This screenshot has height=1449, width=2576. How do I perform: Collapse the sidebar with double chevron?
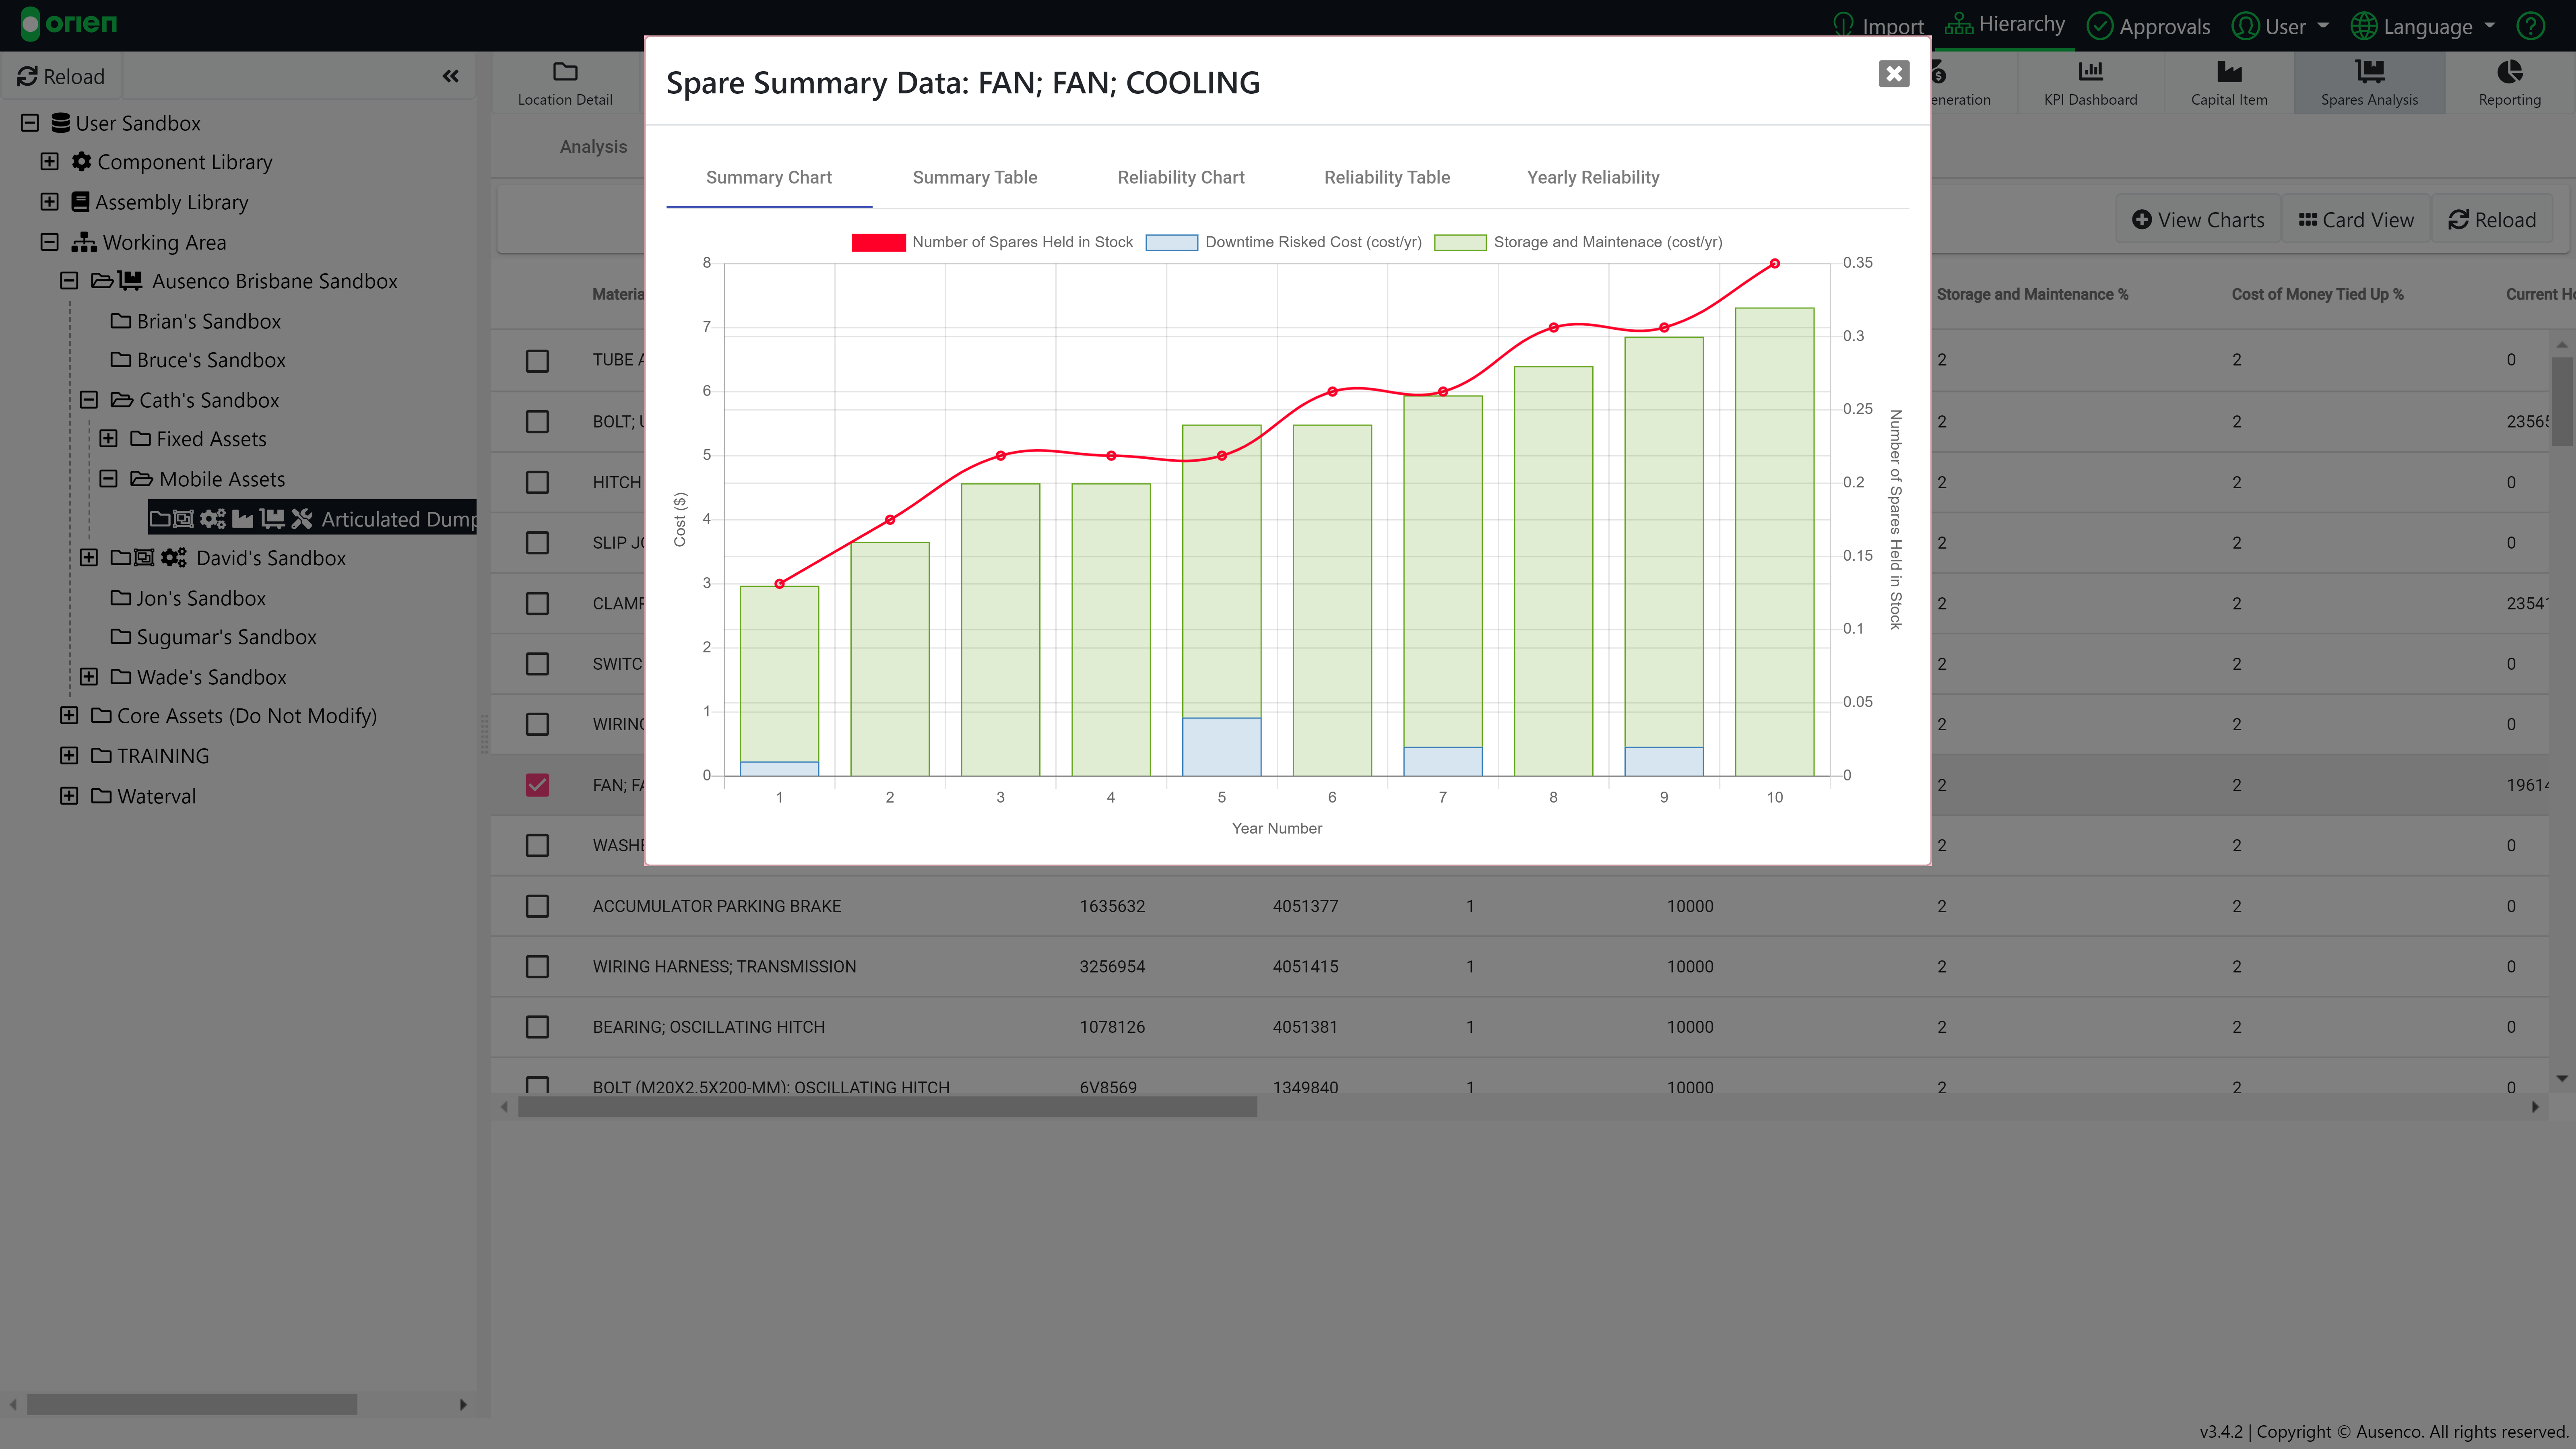tap(450, 76)
